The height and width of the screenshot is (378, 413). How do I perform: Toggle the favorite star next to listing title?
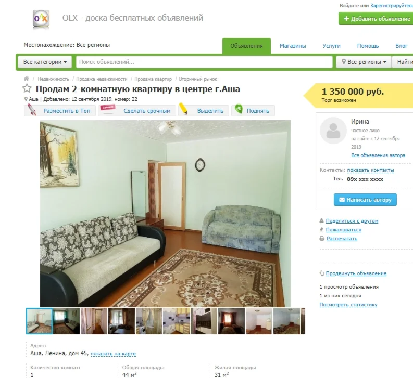point(27,88)
